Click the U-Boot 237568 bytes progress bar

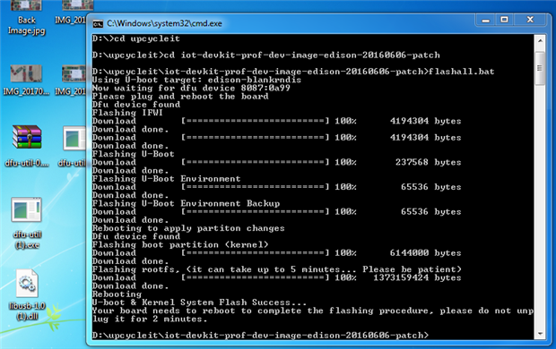coord(255,163)
